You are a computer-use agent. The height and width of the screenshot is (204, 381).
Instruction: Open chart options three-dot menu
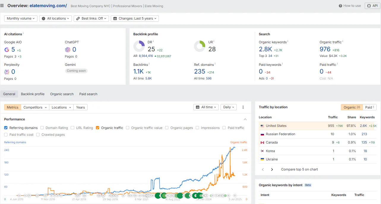click(x=243, y=107)
